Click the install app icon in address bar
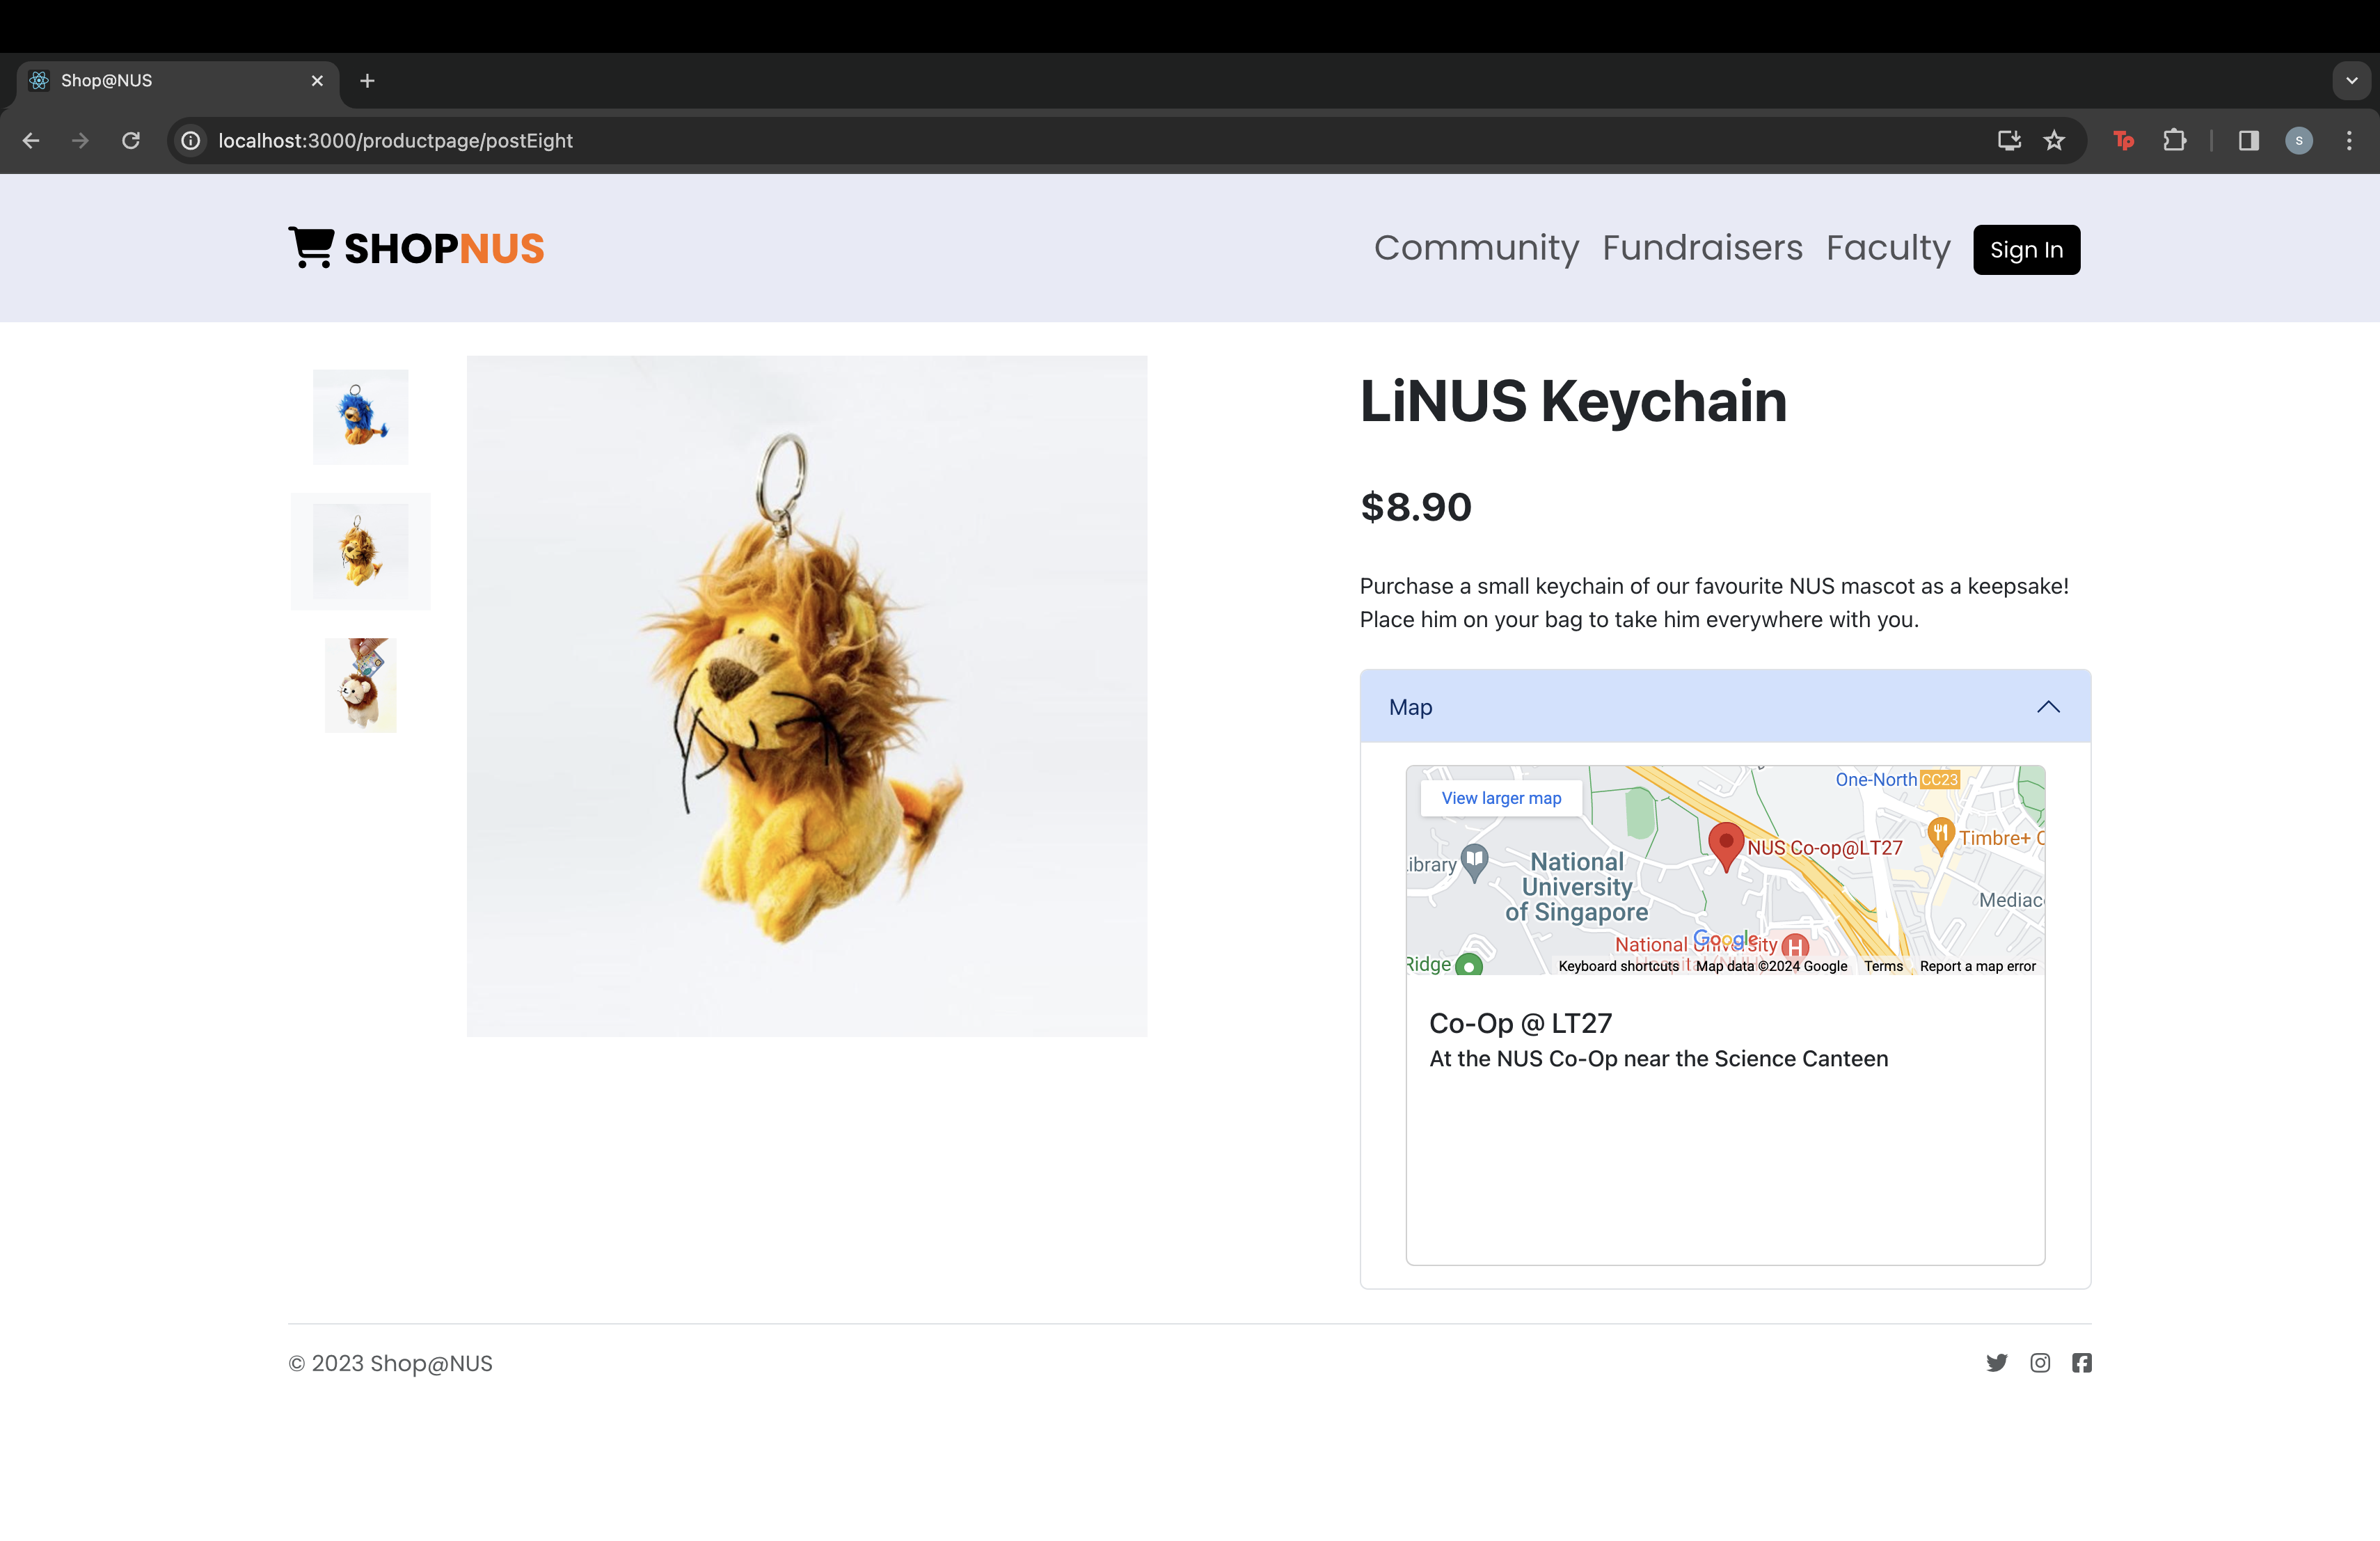Screen dimensions: 2380x1541 (x=2009, y=141)
